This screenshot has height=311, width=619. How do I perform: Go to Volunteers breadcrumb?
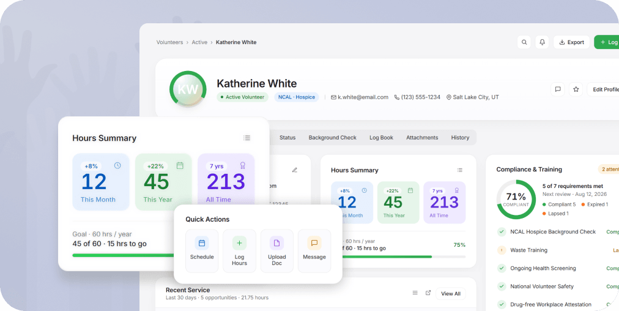170,42
